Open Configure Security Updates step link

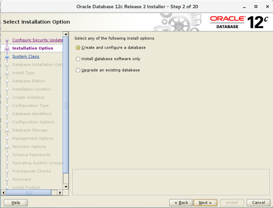[38, 40]
